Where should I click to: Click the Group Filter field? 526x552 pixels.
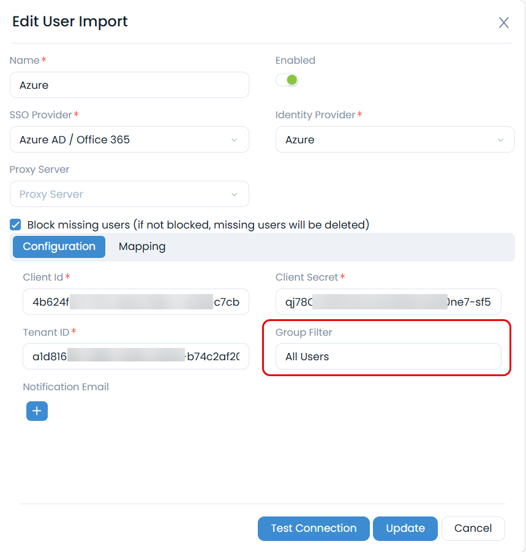tap(388, 357)
